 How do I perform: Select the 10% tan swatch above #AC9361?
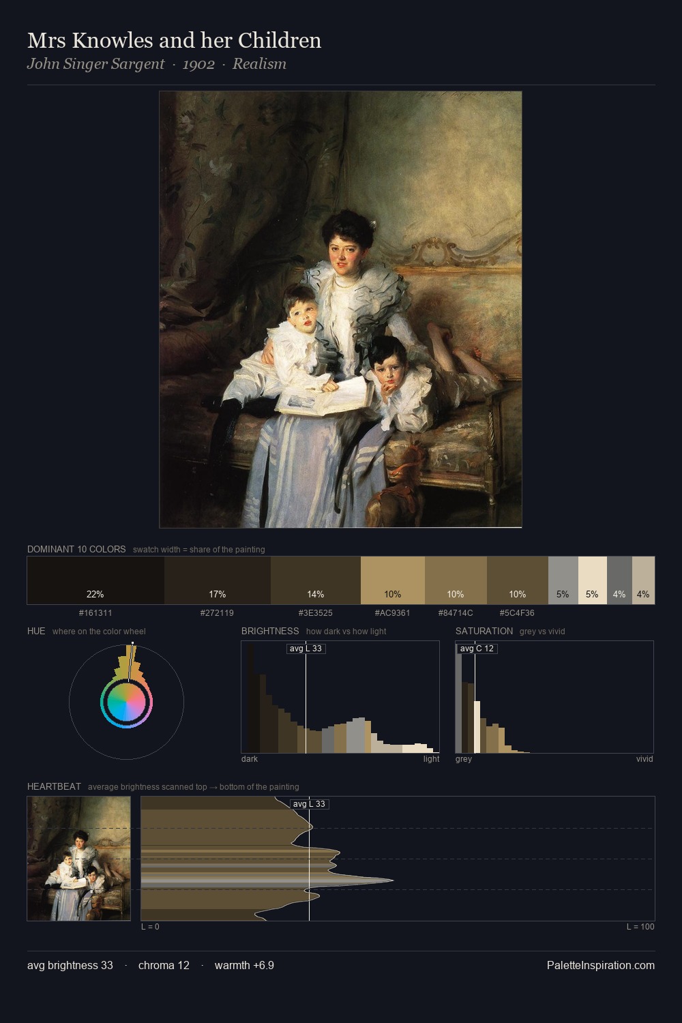[393, 580]
